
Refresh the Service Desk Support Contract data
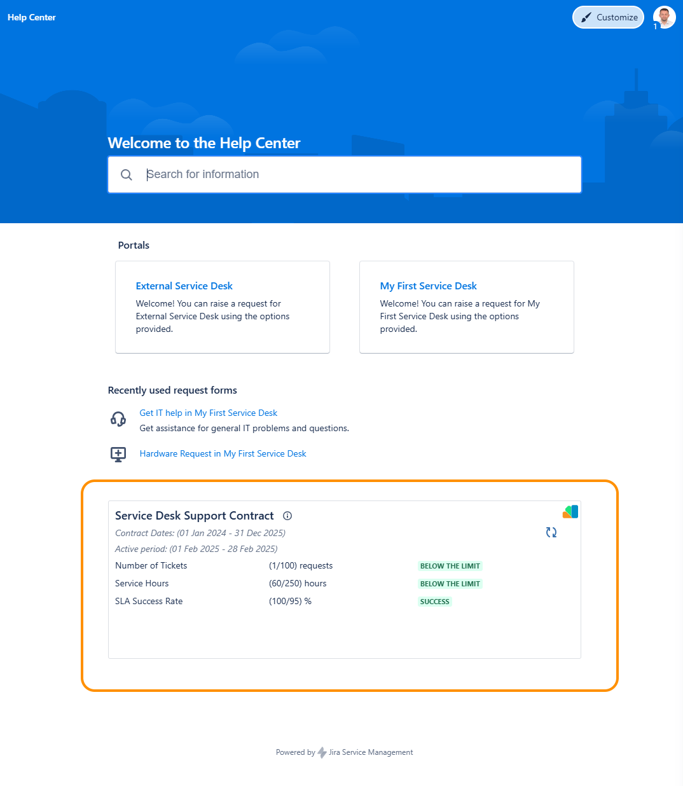[x=551, y=532]
